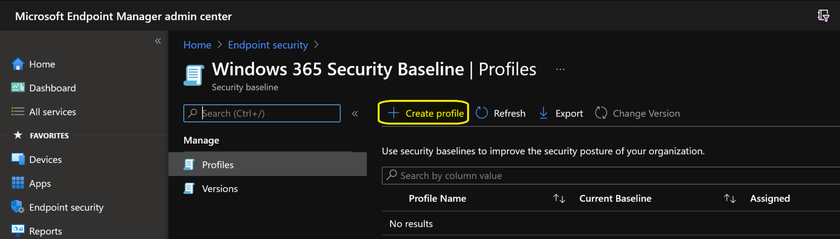The image size is (840, 239).
Task: Click the Apps grid icon
Action: [x=18, y=183]
